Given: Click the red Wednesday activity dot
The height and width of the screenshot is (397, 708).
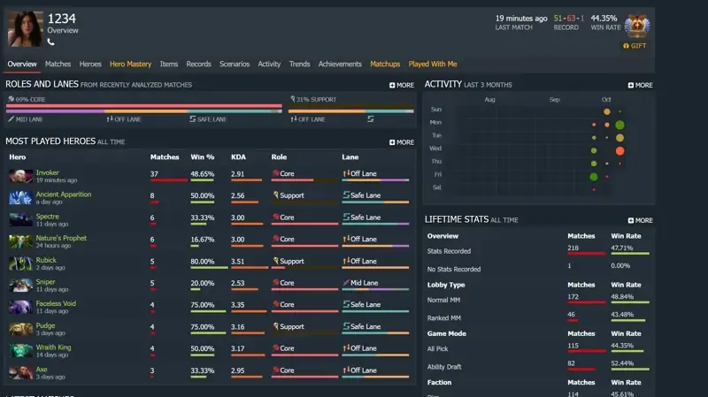Looking at the screenshot, I should [x=620, y=150].
